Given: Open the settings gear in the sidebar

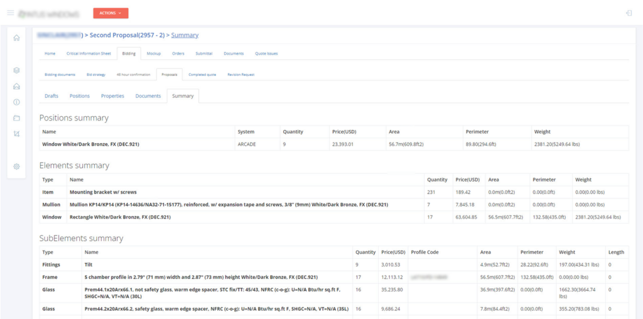Looking at the screenshot, I should [16, 166].
